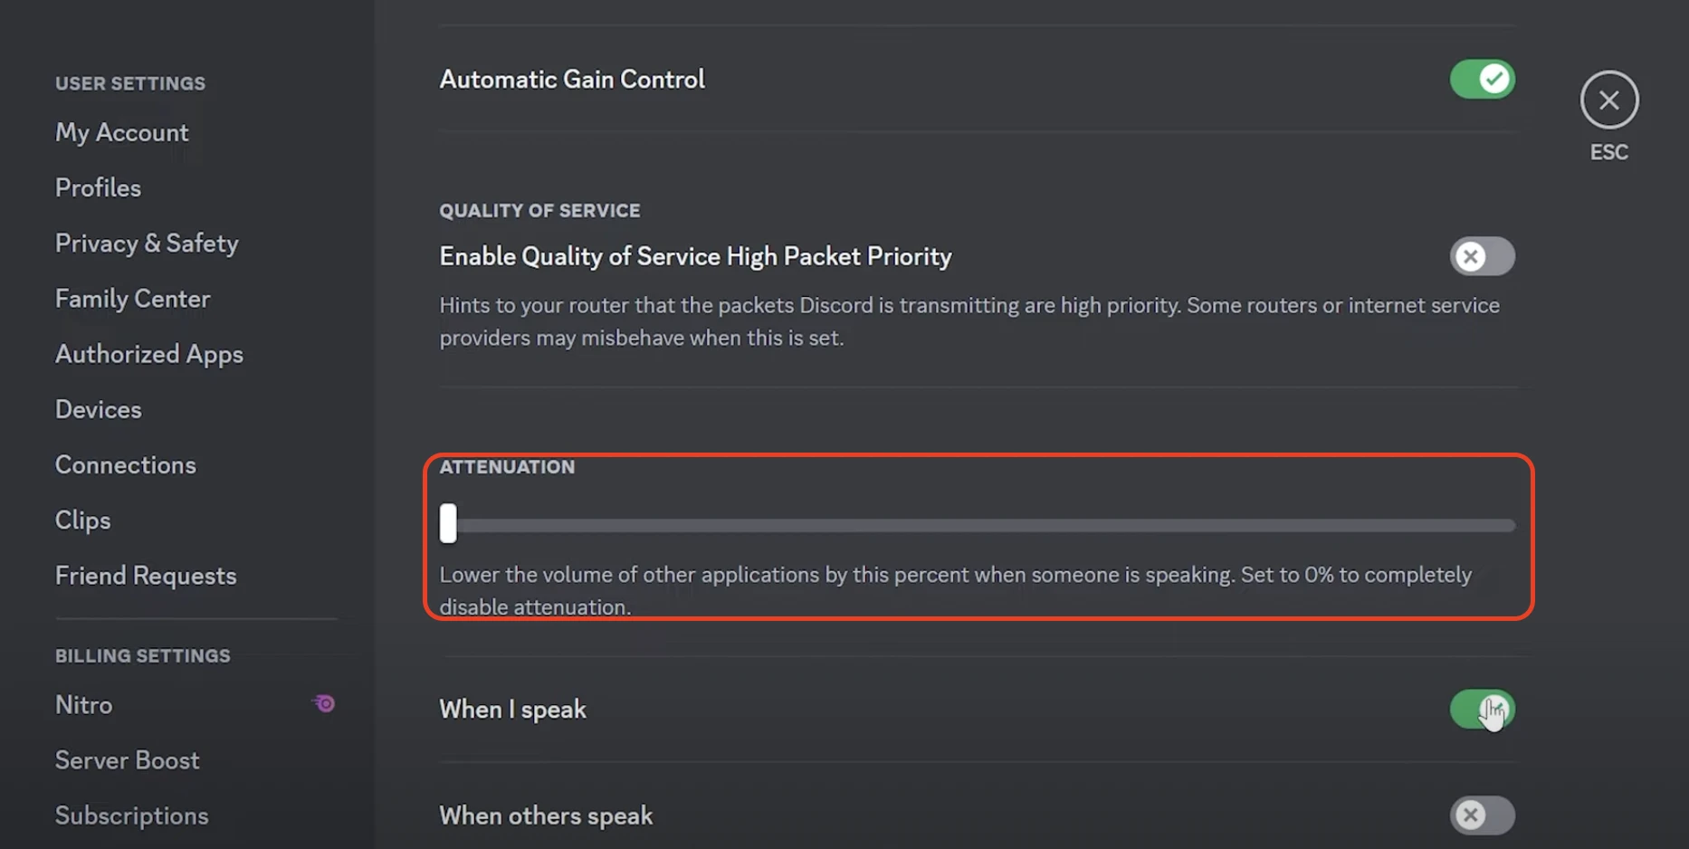Select Clips in user settings
This screenshot has width=1689, height=849.
point(82,520)
